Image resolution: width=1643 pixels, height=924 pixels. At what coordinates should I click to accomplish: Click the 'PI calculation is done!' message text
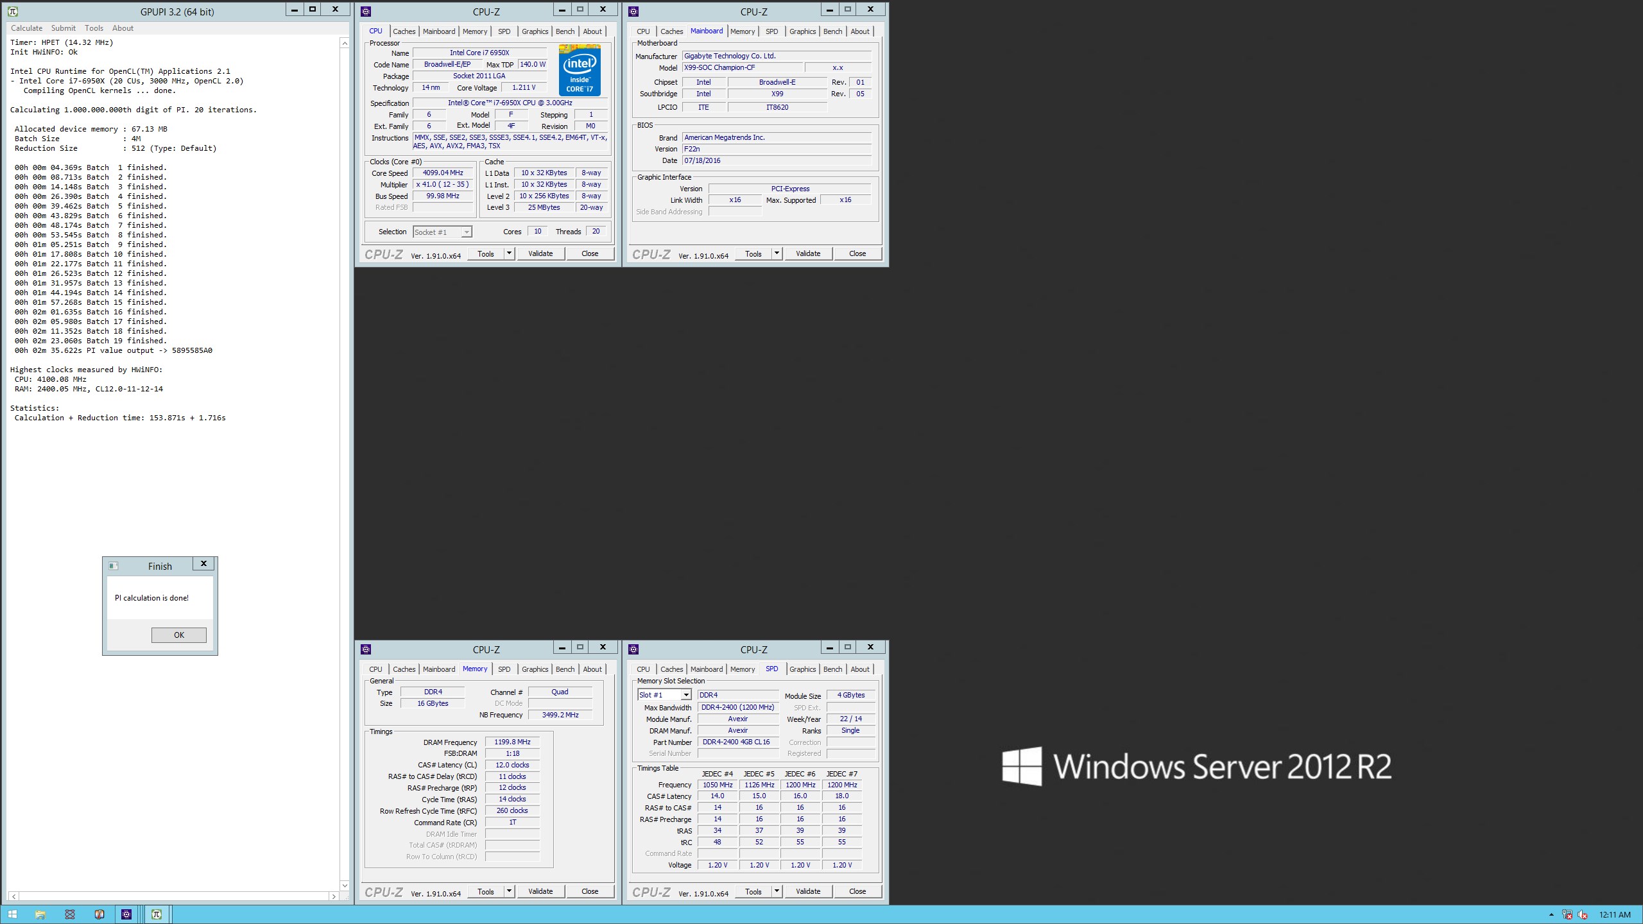(x=152, y=598)
